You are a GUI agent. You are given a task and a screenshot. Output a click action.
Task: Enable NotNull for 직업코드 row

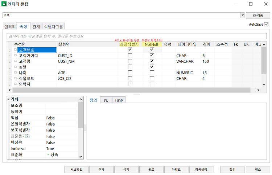(152, 78)
